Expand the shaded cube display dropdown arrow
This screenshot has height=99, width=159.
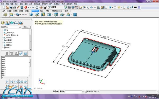coord(112,7)
